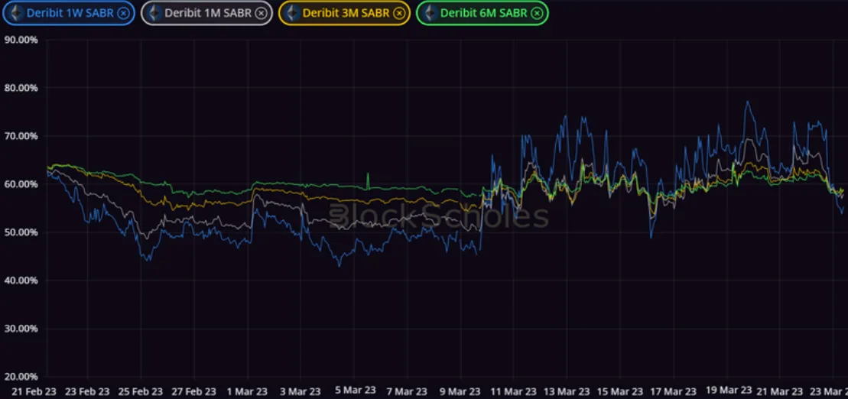The width and height of the screenshot is (848, 399).
Task: Click Ethereum icon in 3M SABR chip
Action: point(293,13)
